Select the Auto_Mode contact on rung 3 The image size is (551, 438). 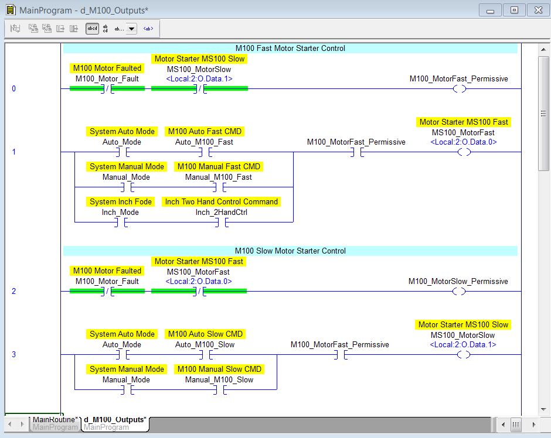click(x=123, y=355)
